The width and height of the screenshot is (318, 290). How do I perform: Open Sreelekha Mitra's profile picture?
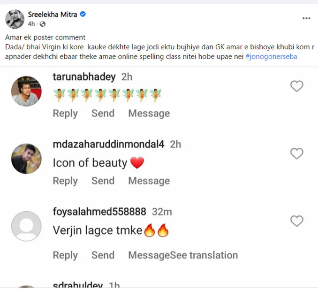(x=15, y=19)
